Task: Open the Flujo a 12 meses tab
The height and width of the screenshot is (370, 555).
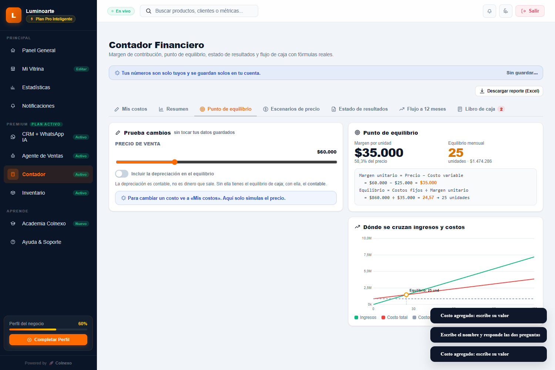Action: click(423, 109)
